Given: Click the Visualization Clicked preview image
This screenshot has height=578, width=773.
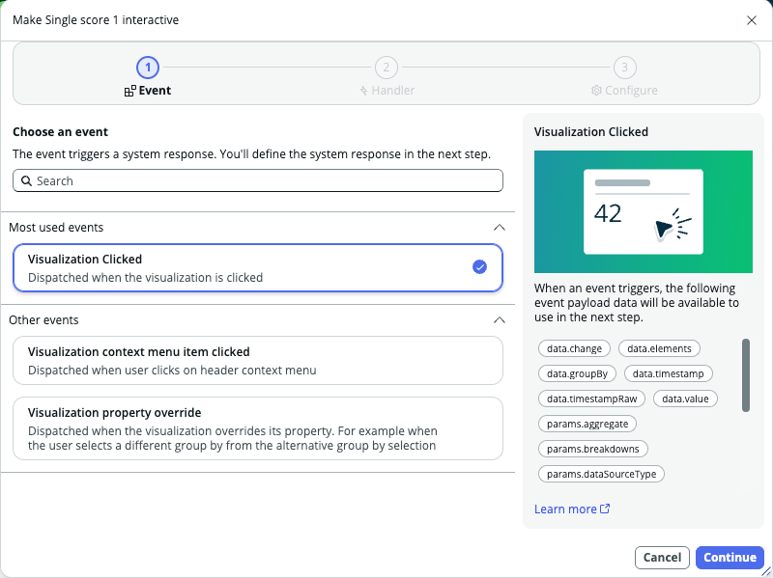Looking at the screenshot, I should click(643, 211).
